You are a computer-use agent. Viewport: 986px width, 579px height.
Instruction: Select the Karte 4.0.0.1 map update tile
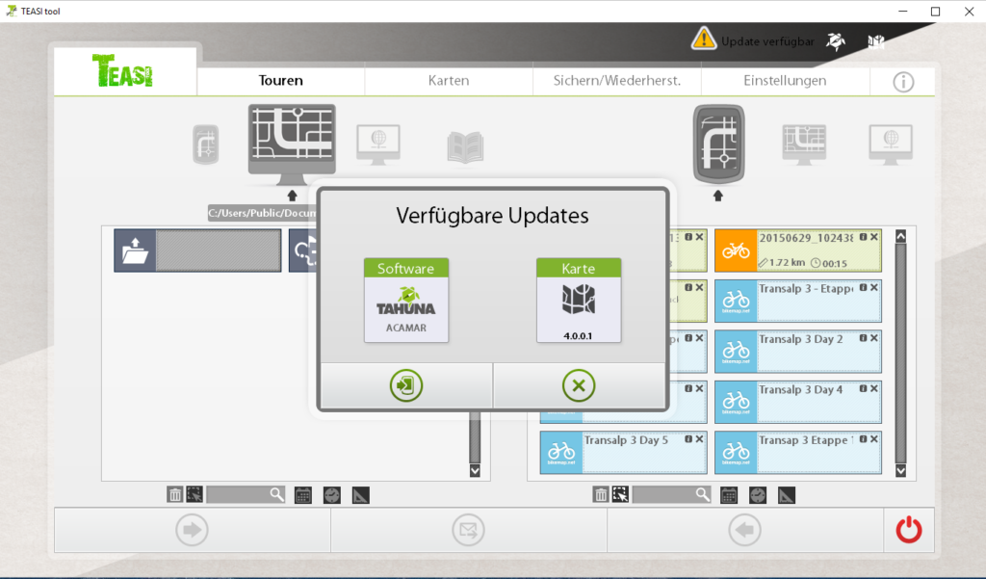tap(579, 300)
